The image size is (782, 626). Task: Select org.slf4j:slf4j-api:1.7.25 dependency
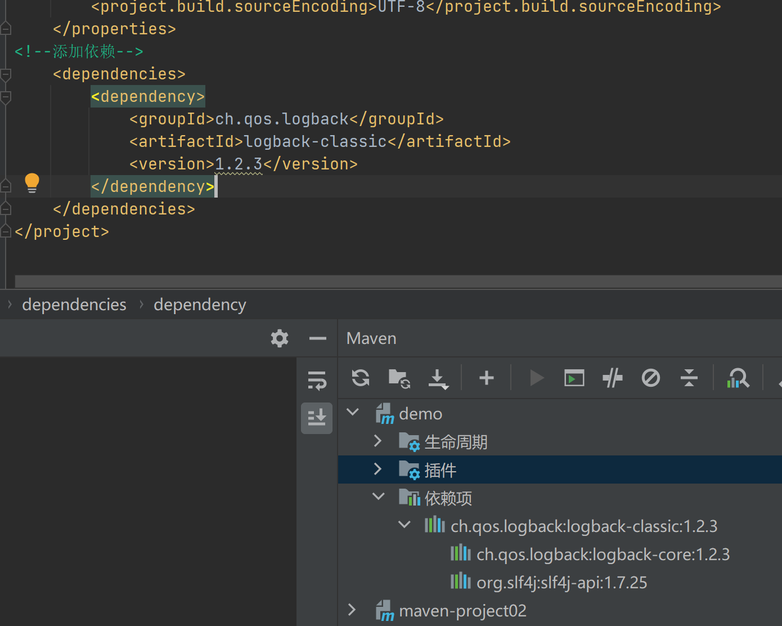click(x=561, y=583)
